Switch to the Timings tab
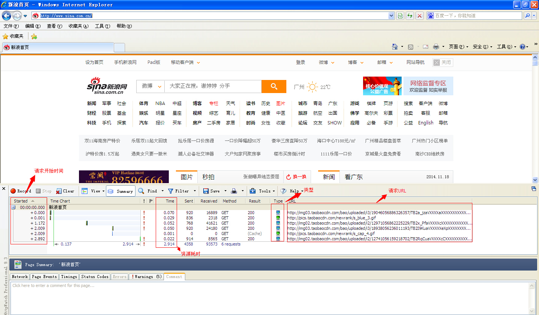 (69, 277)
